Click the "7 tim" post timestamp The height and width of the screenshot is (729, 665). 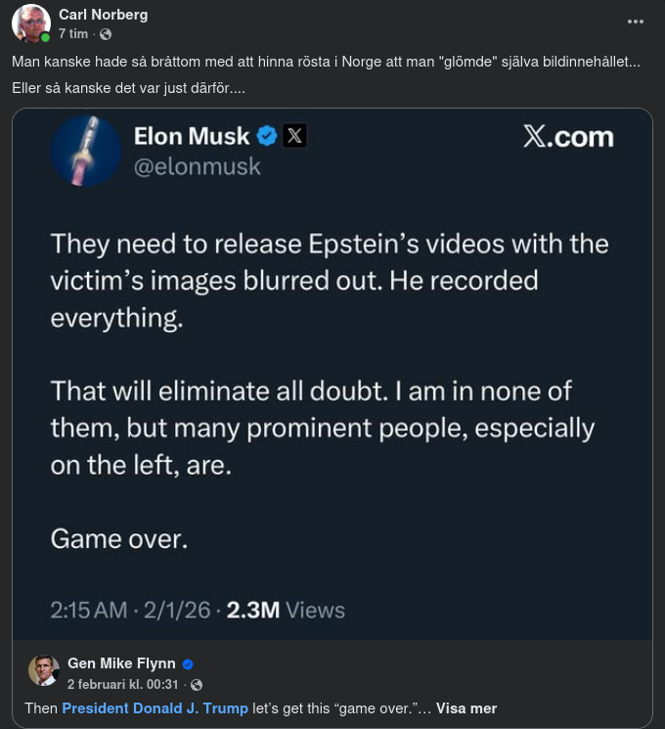[x=73, y=33]
